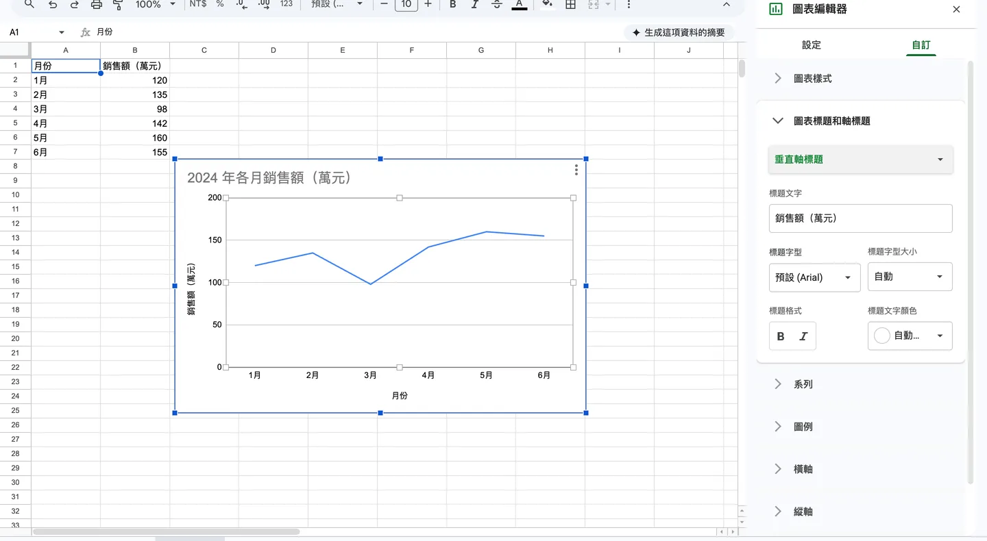Open the 標題字型大小 dropdown
The height and width of the screenshot is (541, 987).
[x=910, y=277]
